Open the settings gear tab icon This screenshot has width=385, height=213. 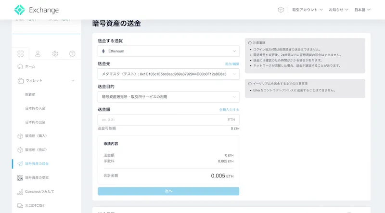point(55,53)
